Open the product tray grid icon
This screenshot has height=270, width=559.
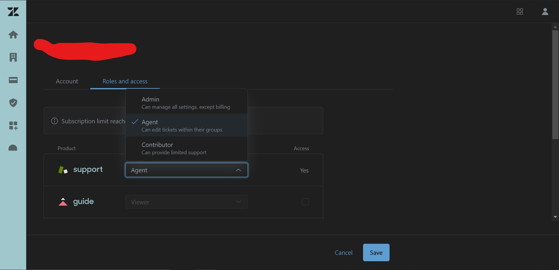point(520,12)
